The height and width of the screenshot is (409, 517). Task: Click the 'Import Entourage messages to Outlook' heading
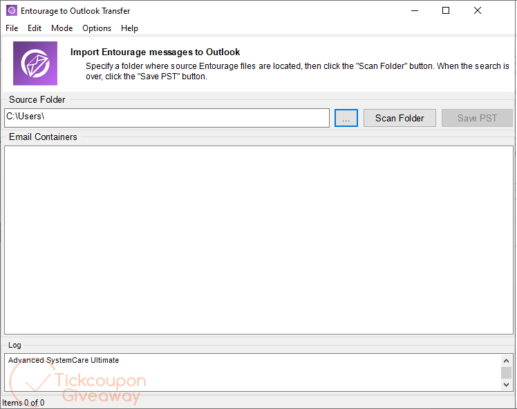[x=155, y=52]
